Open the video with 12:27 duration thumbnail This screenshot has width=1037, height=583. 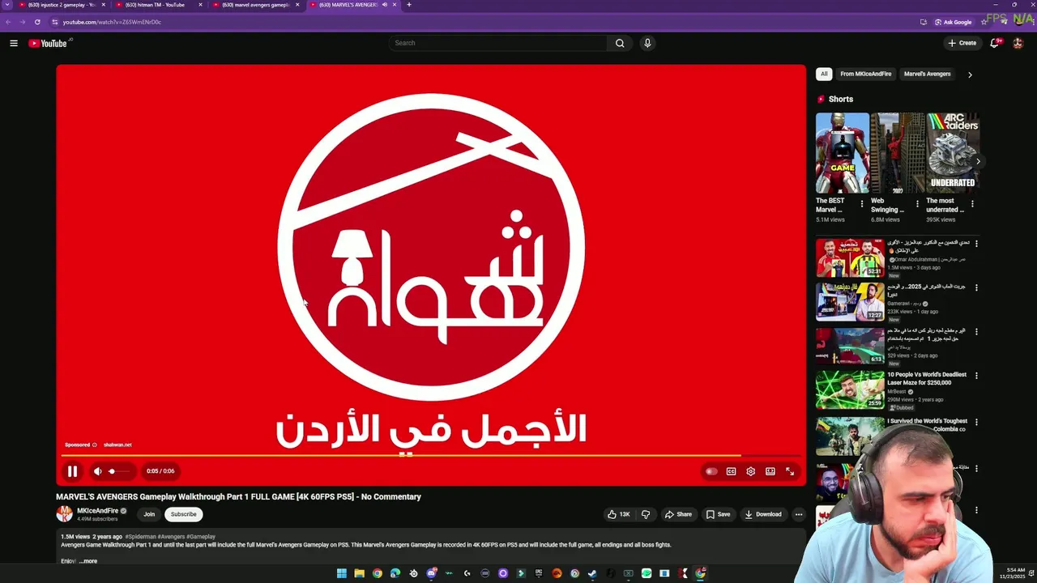coord(850,302)
